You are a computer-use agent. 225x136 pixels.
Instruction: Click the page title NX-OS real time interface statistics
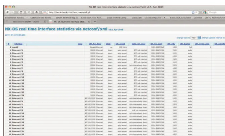click(x=56, y=29)
